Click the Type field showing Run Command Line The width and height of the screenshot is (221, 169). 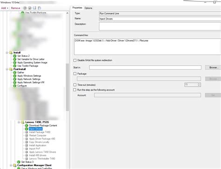point(160,14)
